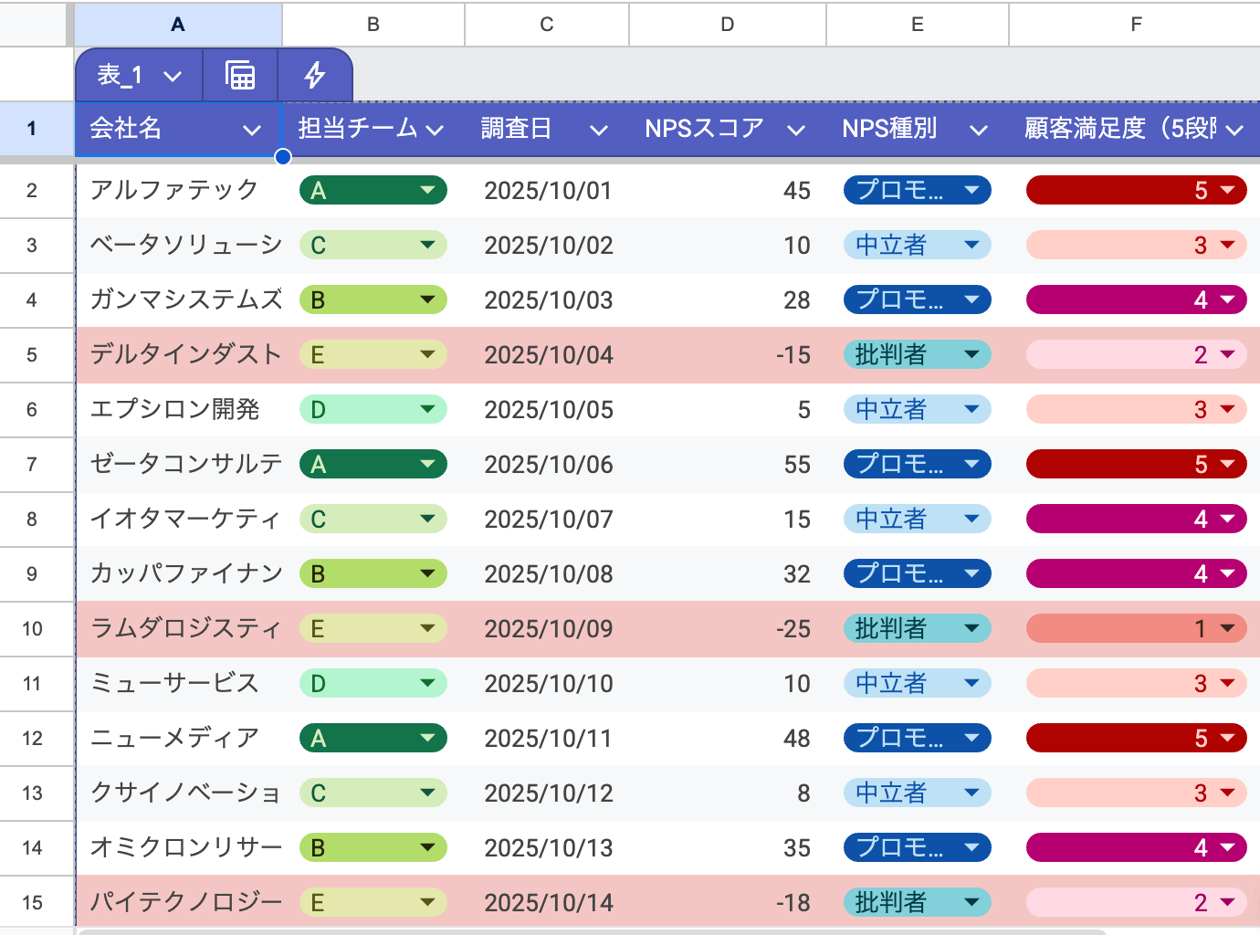Image resolution: width=1260 pixels, height=935 pixels.
Task: Click the lightning bolt quick actions icon
Action: pyautogui.click(x=315, y=75)
